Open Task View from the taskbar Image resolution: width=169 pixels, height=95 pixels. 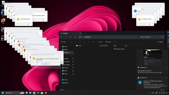[26, 93]
